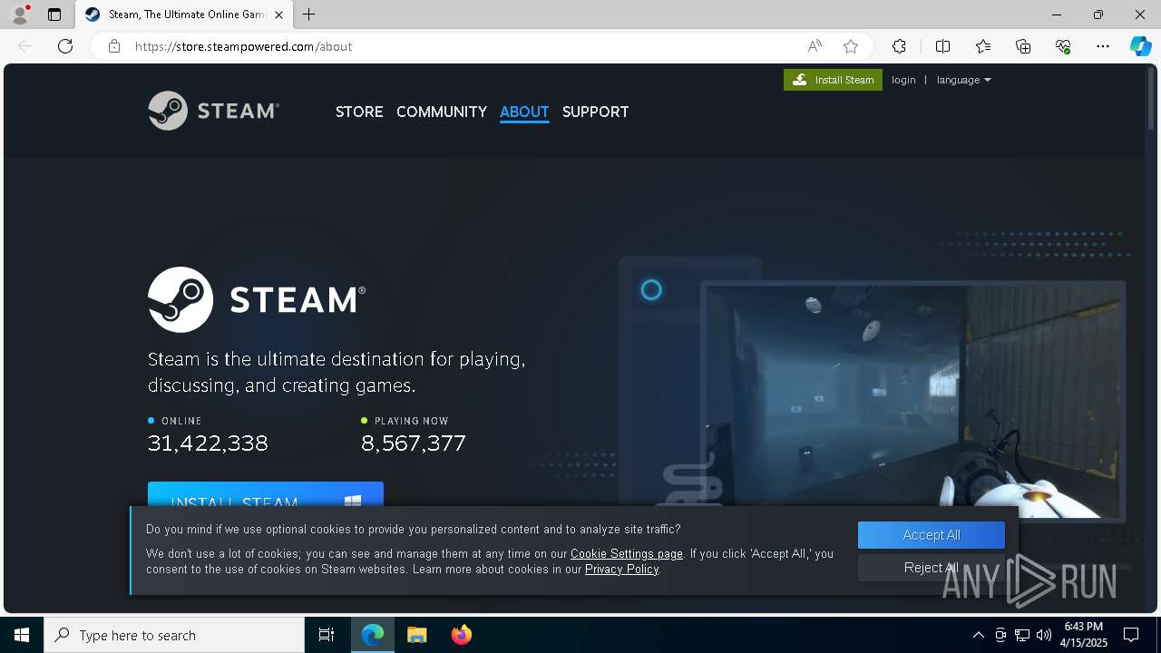Show hidden system tray icons
The height and width of the screenshot is (653, 1161).
click(978, 635)
